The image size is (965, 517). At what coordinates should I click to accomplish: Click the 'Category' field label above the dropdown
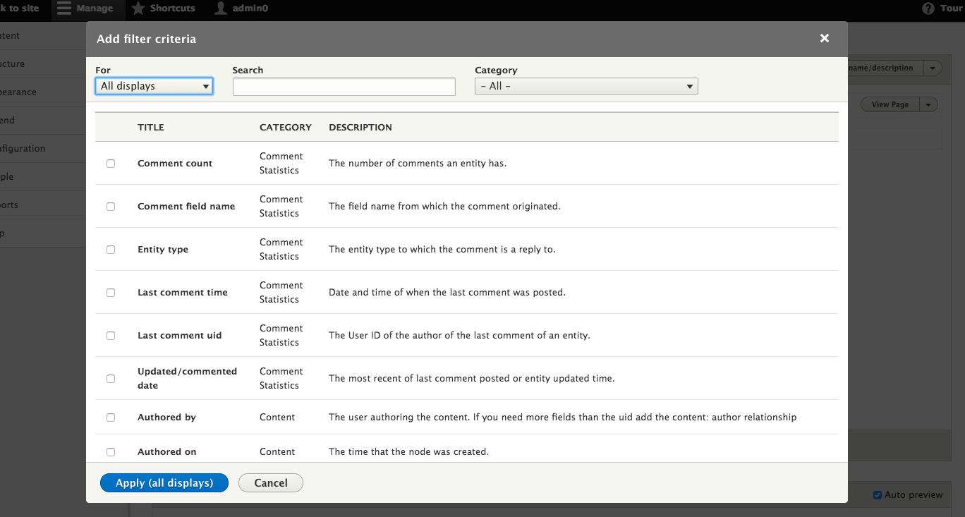point(496,71)
